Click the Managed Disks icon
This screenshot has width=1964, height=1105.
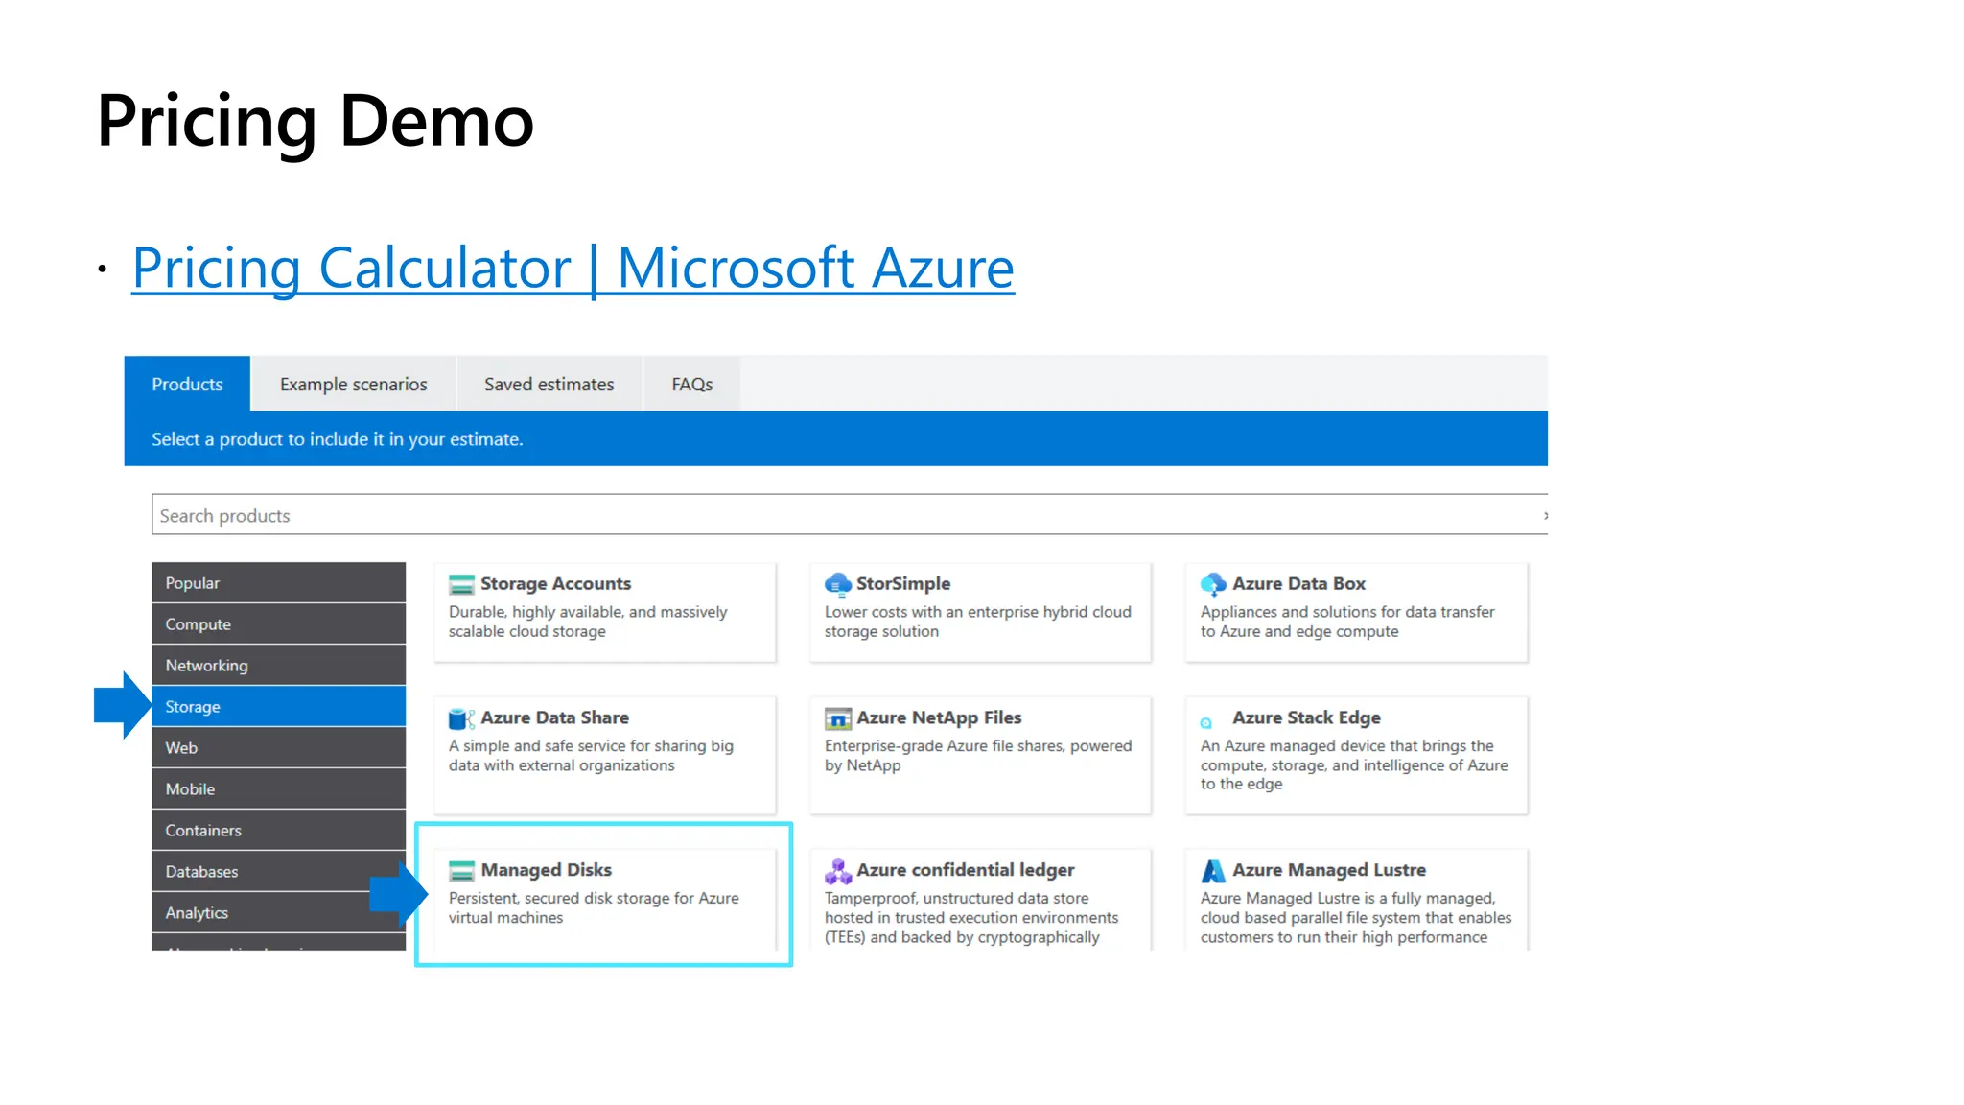[x=461, y=870]
